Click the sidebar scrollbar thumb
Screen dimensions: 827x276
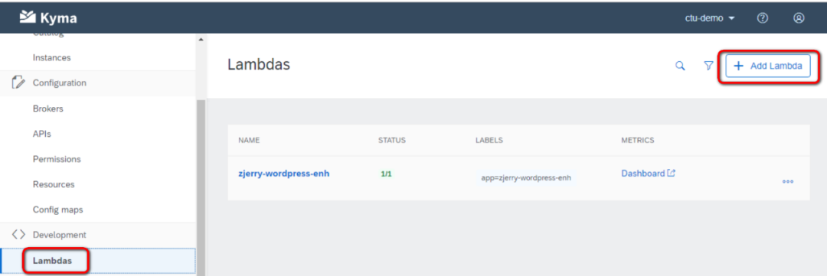pyautogui.click(x=201, y=187)
